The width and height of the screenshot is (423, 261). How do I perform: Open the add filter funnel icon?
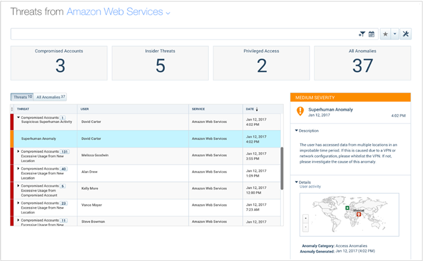point(362,34)
